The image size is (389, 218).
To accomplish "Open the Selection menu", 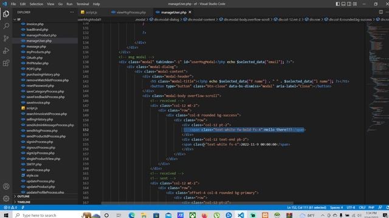I will click(x=36, y=4).
